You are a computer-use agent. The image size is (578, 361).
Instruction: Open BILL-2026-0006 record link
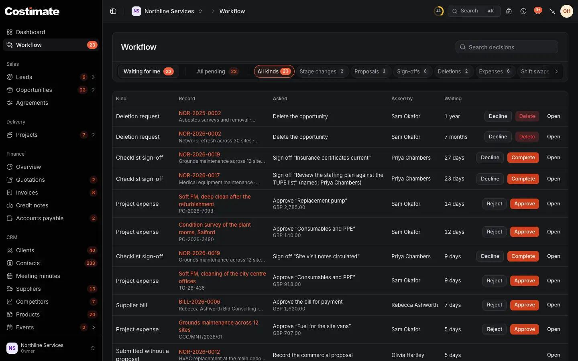coord(199,302)
